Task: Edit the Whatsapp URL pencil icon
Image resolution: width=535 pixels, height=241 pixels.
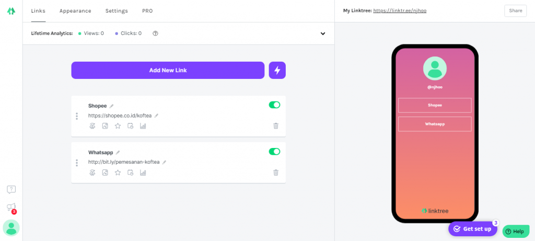Action: pyautogui.click(x=164, y=162)
